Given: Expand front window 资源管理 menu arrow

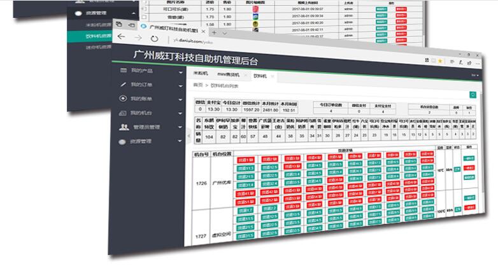Looking at the screenshot, I should click(x=180, y=141).
